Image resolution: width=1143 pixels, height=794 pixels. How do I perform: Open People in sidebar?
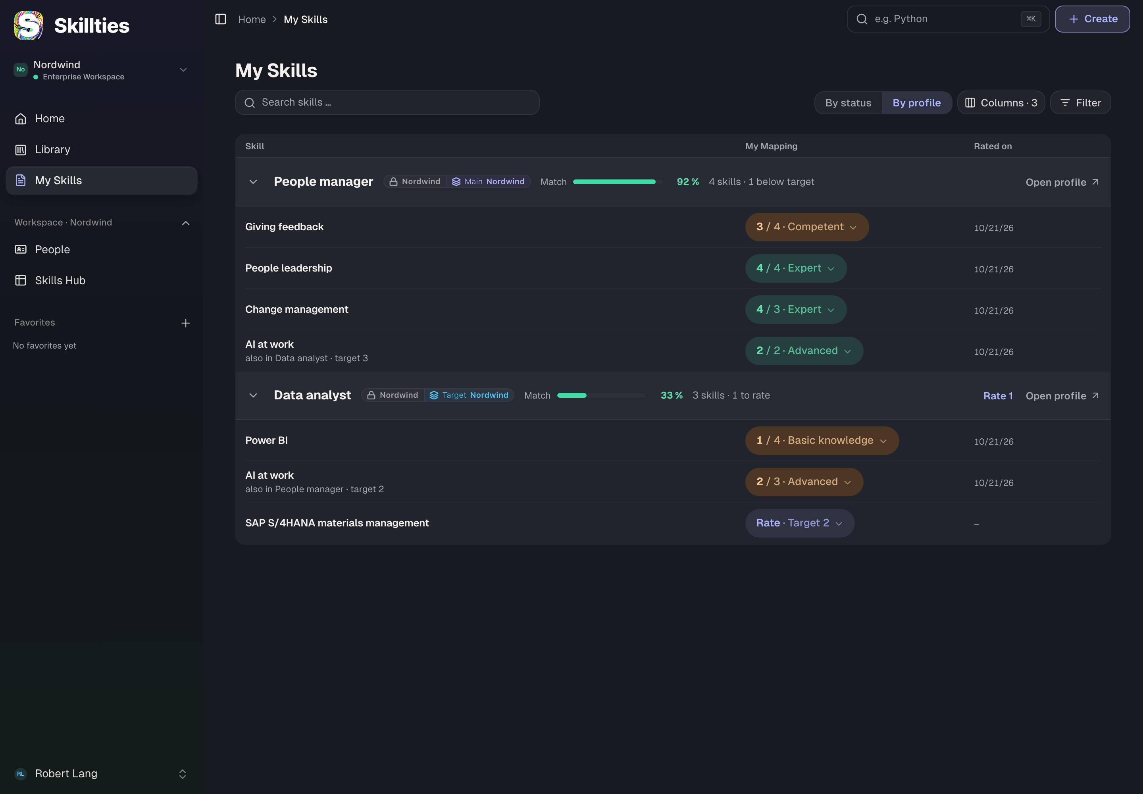tap(102, 249)
